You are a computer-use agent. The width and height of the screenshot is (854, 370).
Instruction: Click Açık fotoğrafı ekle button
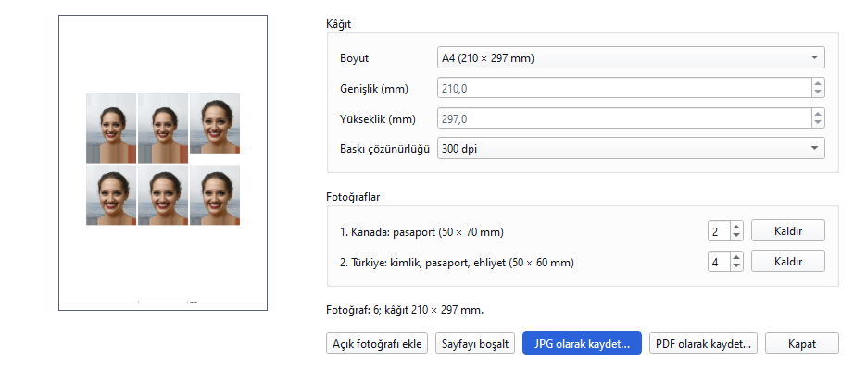(377, 344)
